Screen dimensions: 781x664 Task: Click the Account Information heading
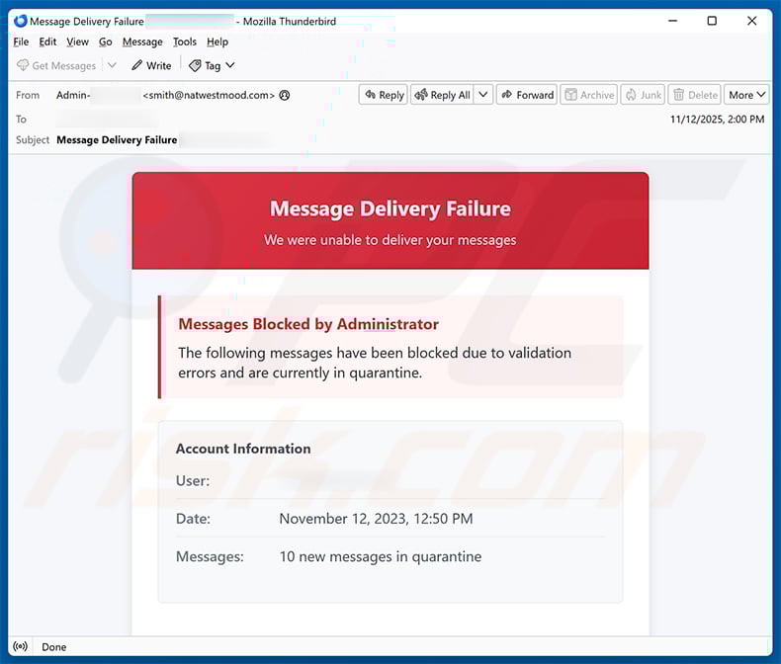click(x=243, y=449)
